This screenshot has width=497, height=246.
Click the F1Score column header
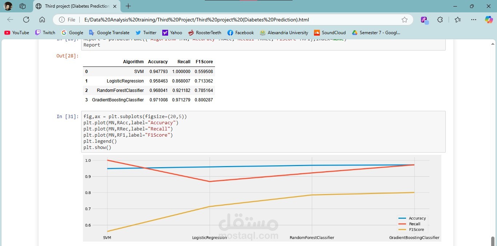click(204, 62)
